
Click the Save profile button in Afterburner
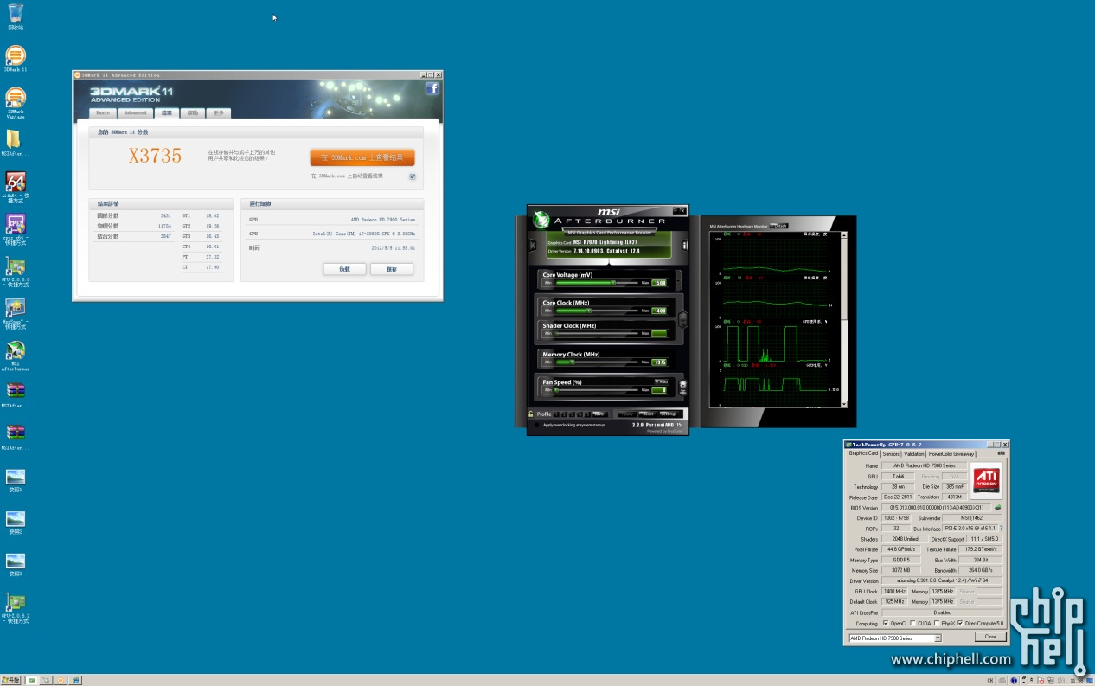599,414
